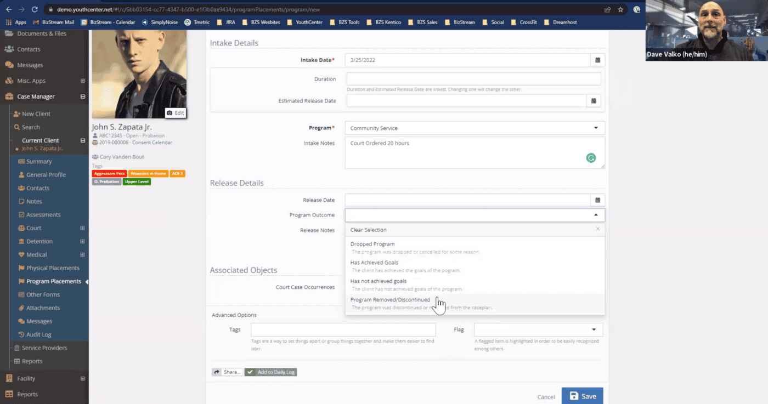Open Messages in the top sidebar

[30, 65]
